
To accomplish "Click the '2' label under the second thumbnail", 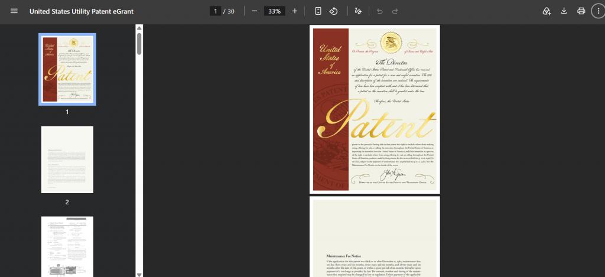I will click(x=67, y=202).
